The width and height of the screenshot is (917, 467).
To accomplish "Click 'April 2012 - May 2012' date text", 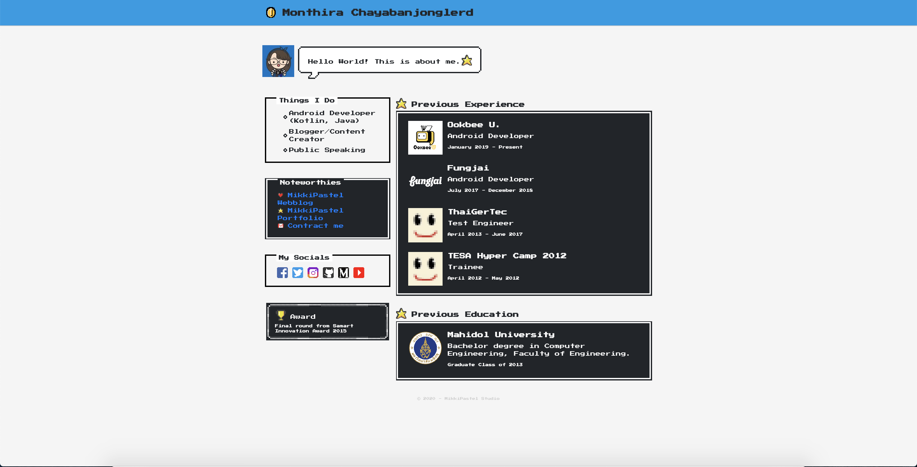I will tap(483, 278).
